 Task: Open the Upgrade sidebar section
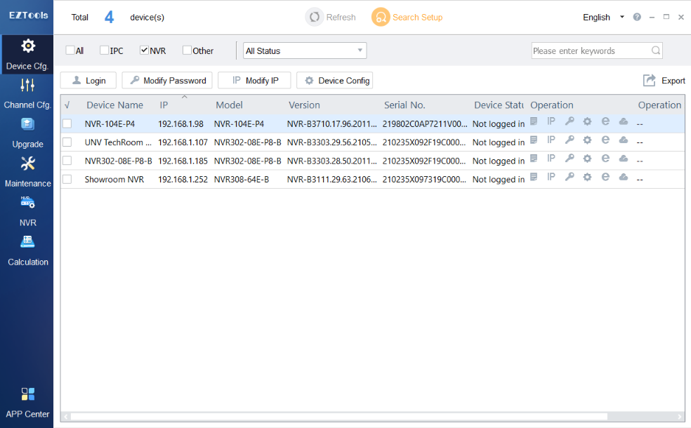tap(27, 133)
